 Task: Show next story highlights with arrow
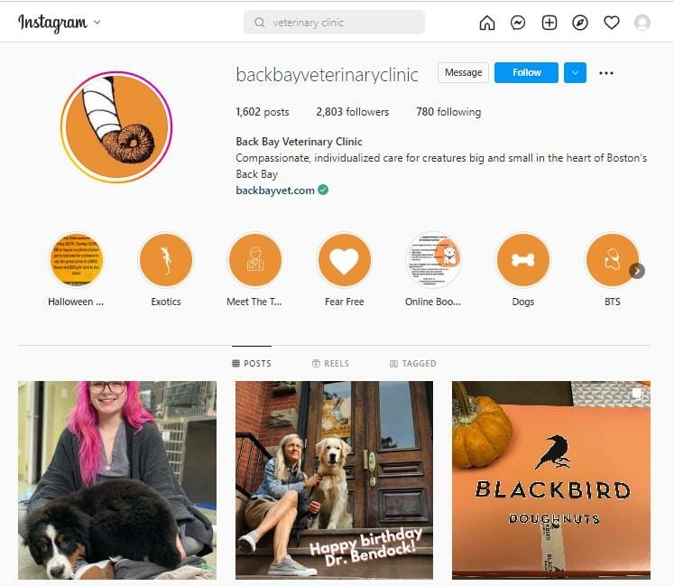pyautogui.click(x=637, y=271)
